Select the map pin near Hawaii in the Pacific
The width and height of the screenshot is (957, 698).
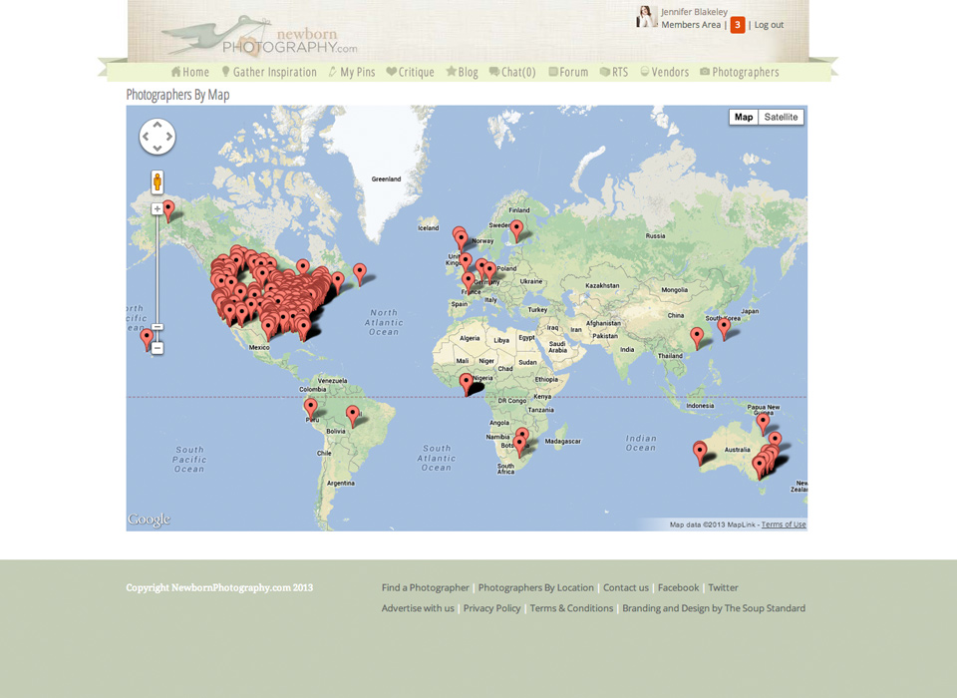coord(147,340)
